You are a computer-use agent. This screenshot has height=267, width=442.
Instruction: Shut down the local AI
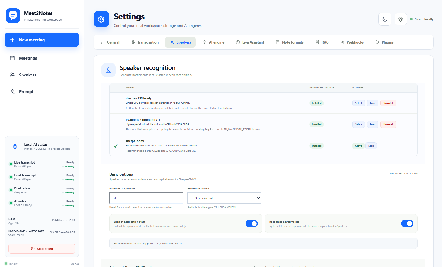[x=42, y=248]
